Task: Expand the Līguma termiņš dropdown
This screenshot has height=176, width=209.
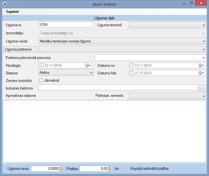Action: (167, 25)
